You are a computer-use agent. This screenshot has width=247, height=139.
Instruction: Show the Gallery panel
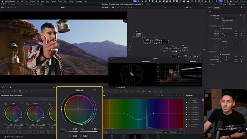point(12,4)
